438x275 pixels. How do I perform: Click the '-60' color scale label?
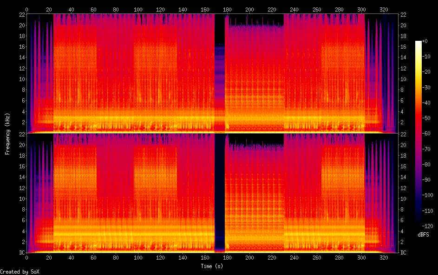tap(426, 134)
